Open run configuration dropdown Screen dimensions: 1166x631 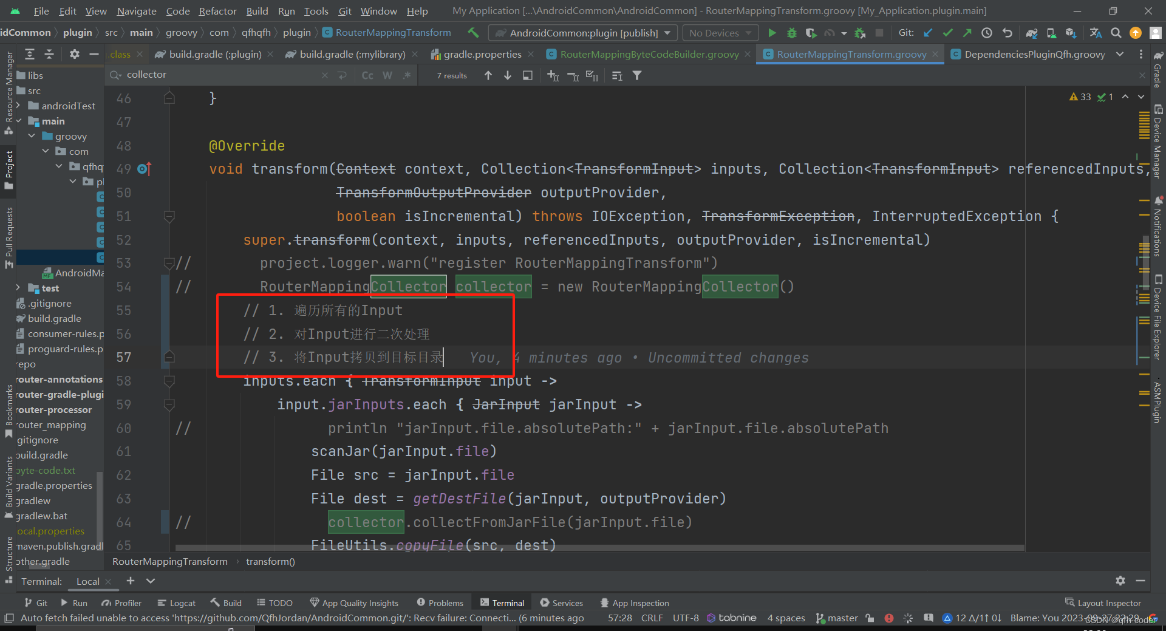[583, 33]
